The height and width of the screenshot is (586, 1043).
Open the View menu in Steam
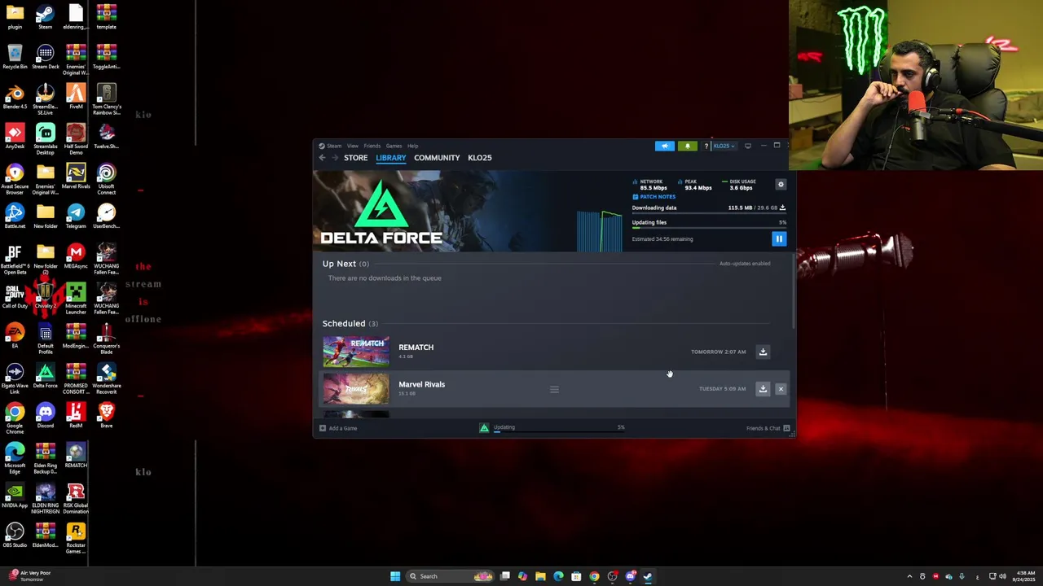point(353,146)
